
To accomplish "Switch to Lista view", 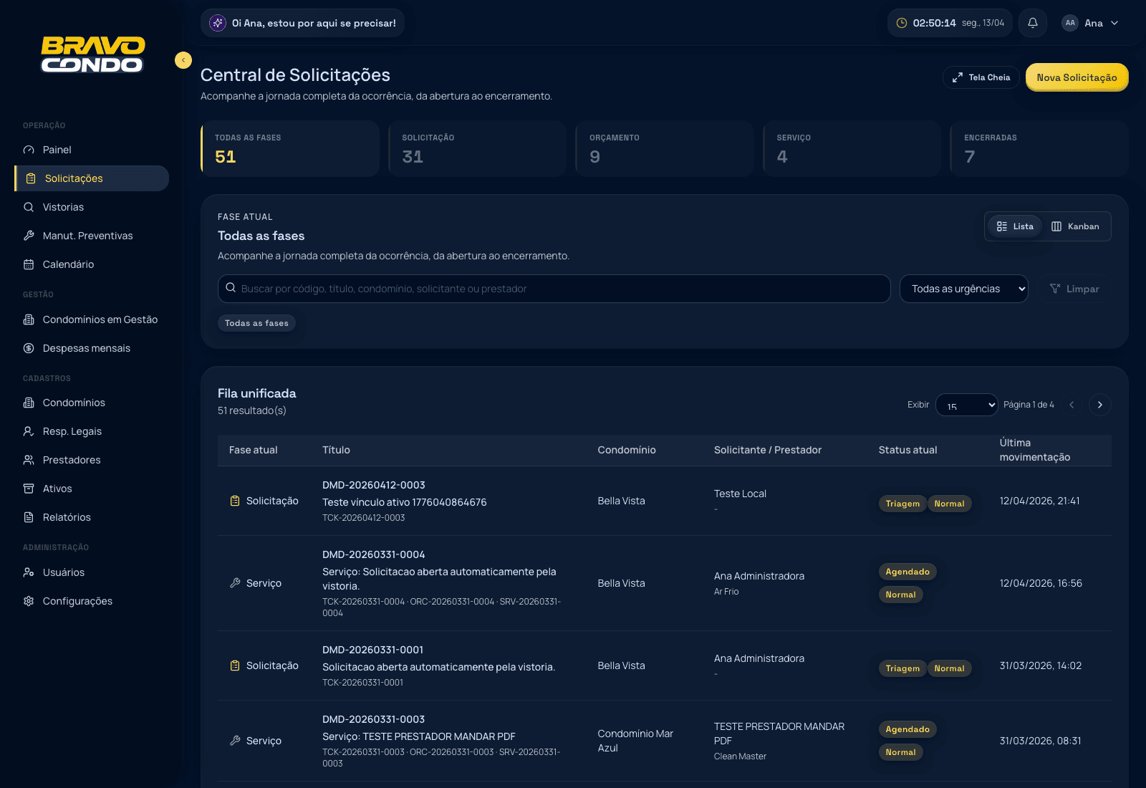I will click(x=1015, y=226).
